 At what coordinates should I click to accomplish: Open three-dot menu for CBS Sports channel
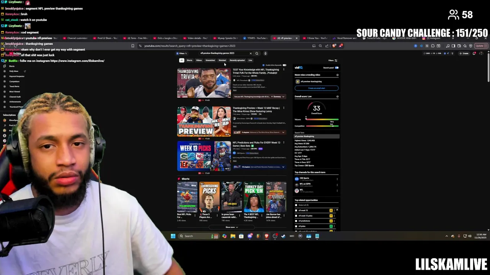[337, 179]
